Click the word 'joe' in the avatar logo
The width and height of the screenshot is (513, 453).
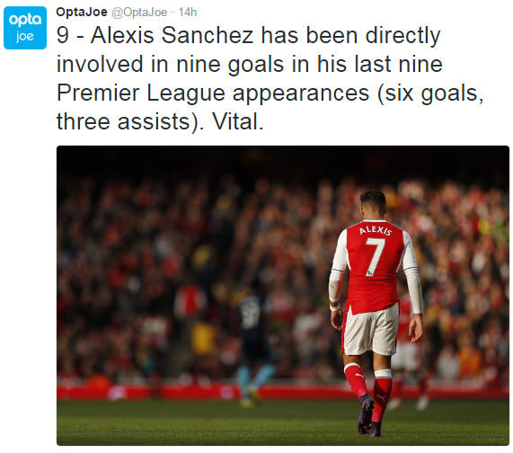click(25, 36)
